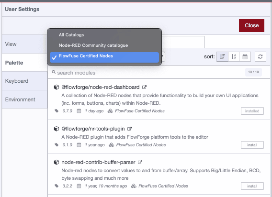This screenshot has height=197, width=272.
Task: Open external link for node-red-contrib-buffer-parser
Action: click(x=140, y=162)
